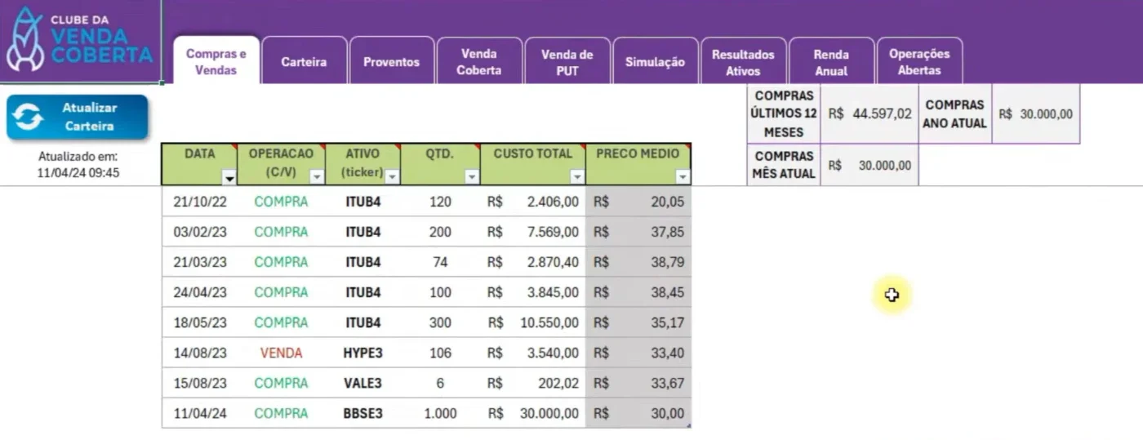Open the DATA column filter dropdown
This screenshot has height=440, width=1143.
point(229,177)
